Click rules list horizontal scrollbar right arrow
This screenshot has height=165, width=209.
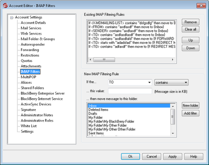pyautogui.click(x=172, y=60)
